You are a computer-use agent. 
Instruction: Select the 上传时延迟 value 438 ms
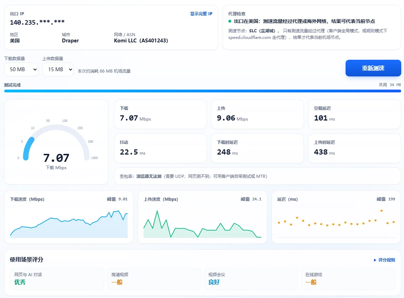324,152
